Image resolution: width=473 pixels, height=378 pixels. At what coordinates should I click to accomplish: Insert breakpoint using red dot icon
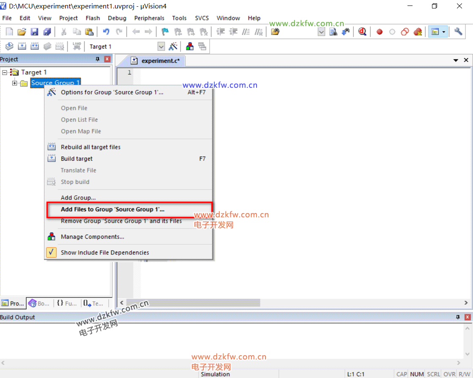pos(380,32)
